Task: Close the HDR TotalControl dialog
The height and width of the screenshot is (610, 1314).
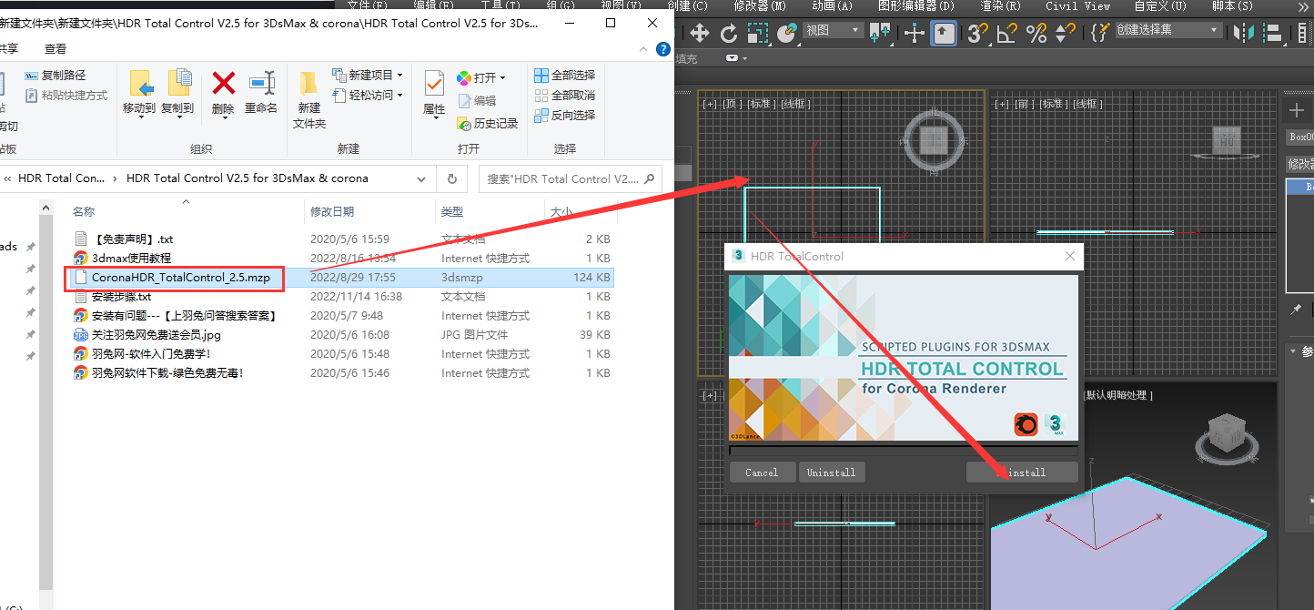Action: point(1070,257)
